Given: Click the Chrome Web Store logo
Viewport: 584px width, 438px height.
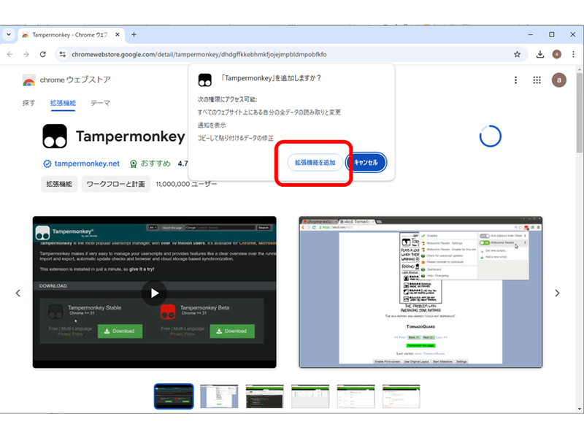Looking at the screenshot, I should [28, 80].
